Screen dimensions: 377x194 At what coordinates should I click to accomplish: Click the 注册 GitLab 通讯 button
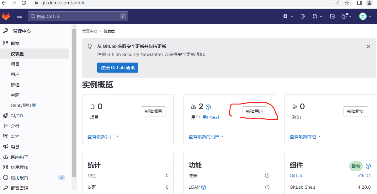pos(118,68)
